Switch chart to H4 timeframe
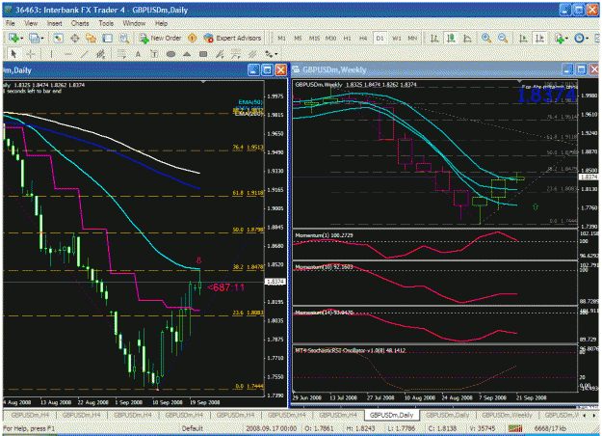This screenshot has width=602, height=436. [x=363, y=38]
